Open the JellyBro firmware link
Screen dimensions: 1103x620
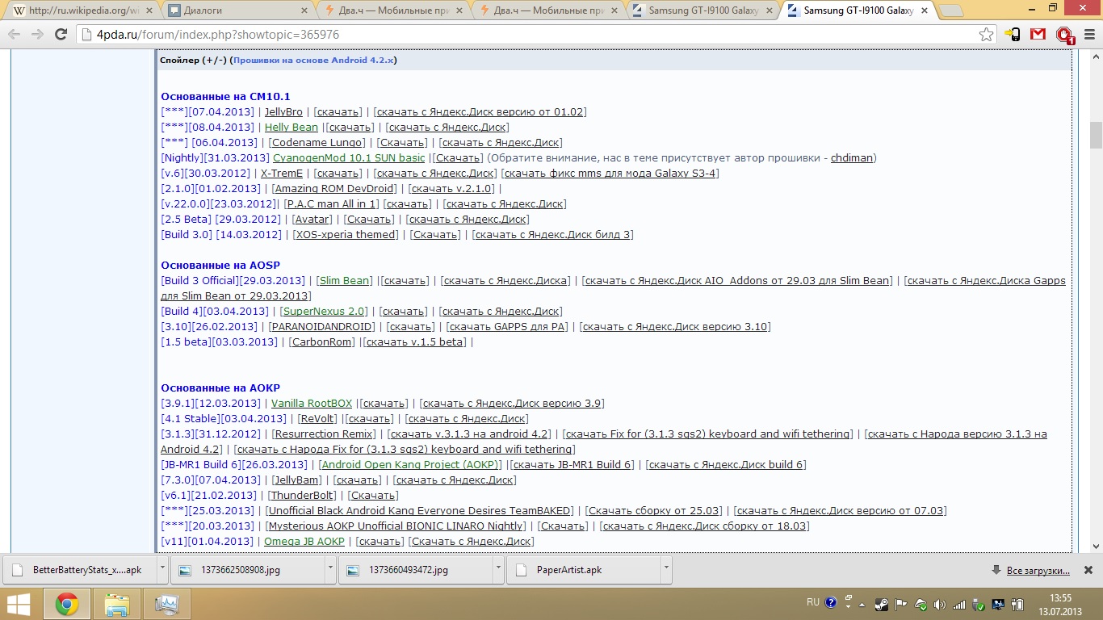pyautogui.click(x=283, y=112)
